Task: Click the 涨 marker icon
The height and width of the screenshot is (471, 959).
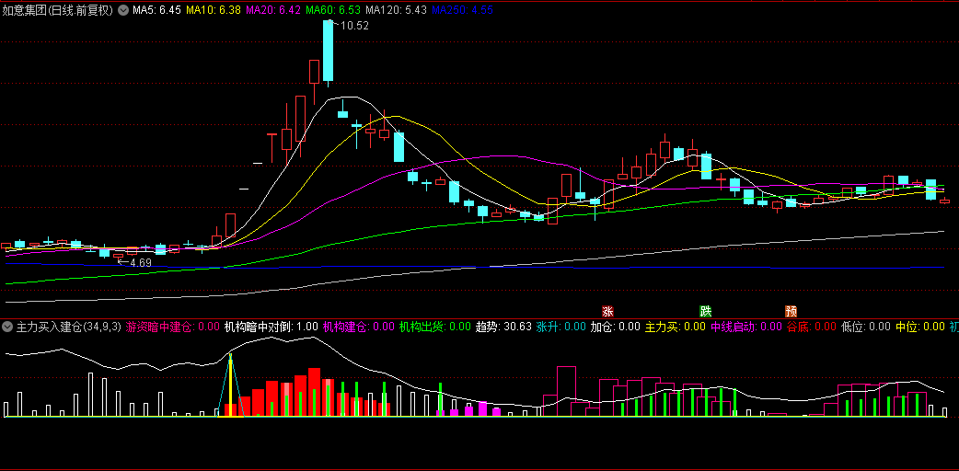Action: 607,311
